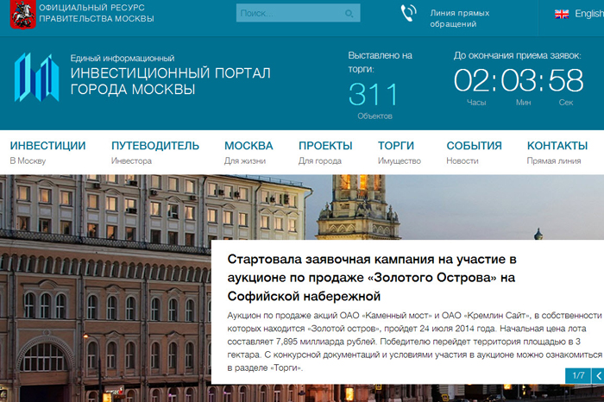Click the 1/7 slide counter
The image size is (604, 402).
coord(578,376)
